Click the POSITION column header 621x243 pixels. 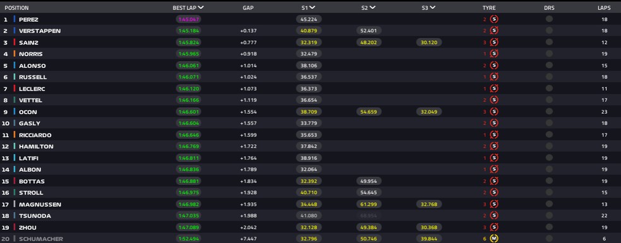[x=16, y=8]
